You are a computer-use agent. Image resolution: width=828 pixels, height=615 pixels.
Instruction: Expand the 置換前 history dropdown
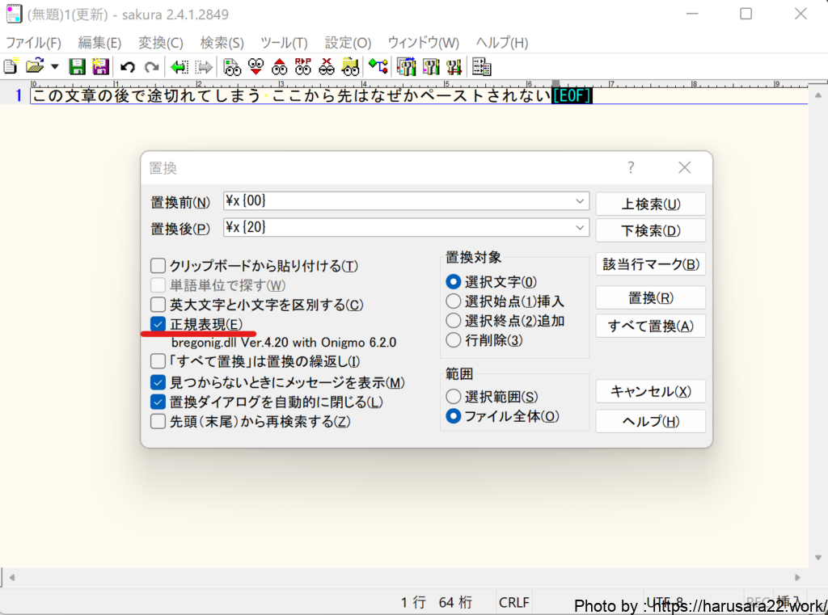pyautogui.click(x=580, y=201)
